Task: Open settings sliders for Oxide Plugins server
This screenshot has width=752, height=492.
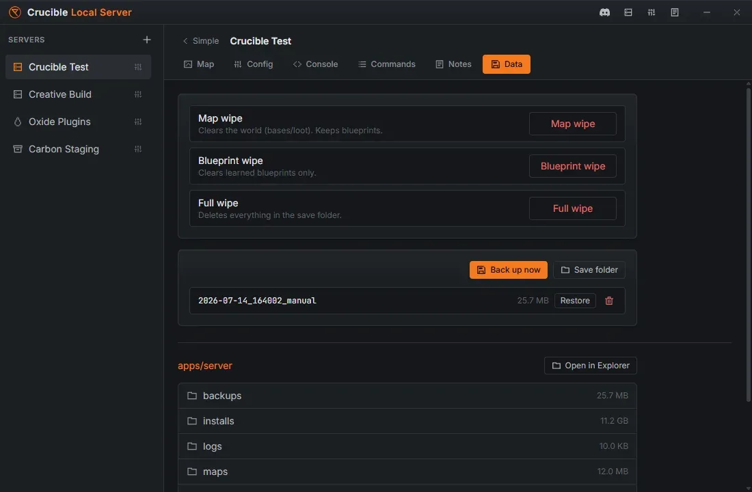Action: click(138, 122)
